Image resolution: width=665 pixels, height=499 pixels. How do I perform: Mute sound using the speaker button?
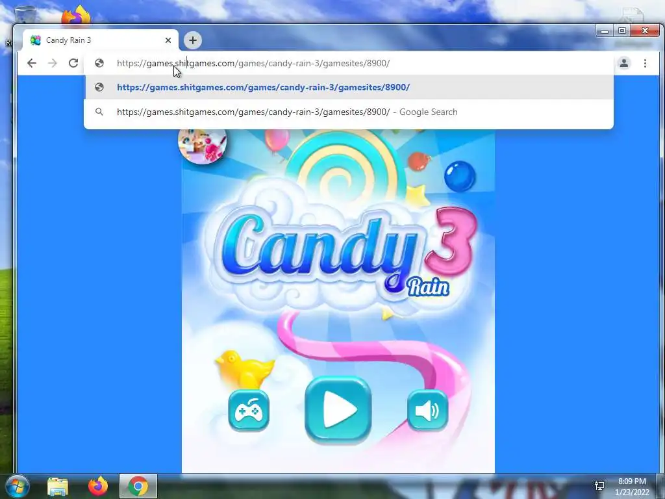click(427, 411)
